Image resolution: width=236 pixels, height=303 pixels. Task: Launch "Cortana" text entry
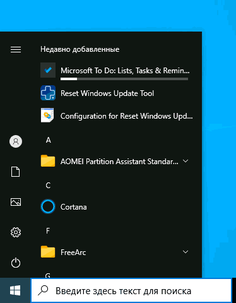coord(74,207)
